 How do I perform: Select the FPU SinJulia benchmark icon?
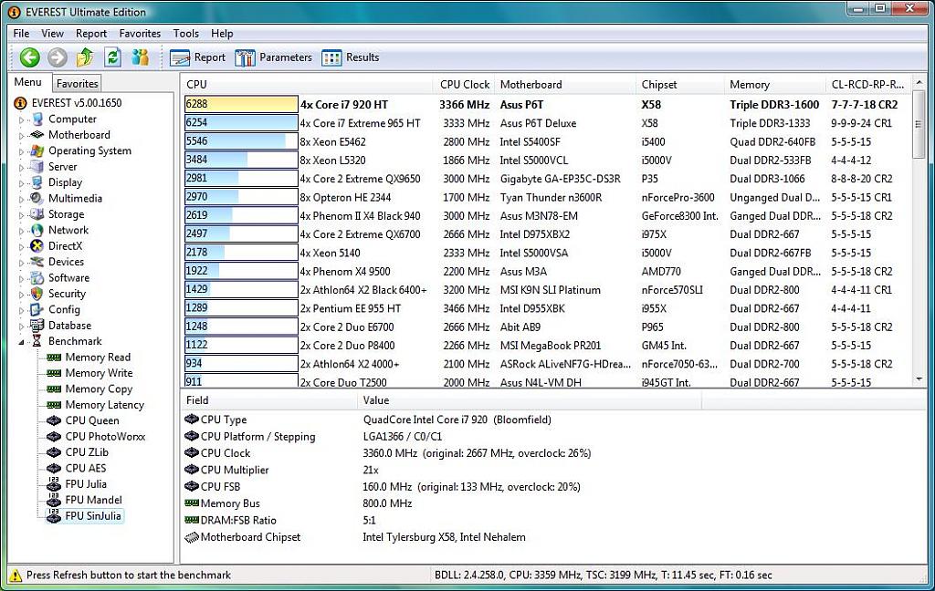click(54, 516)
